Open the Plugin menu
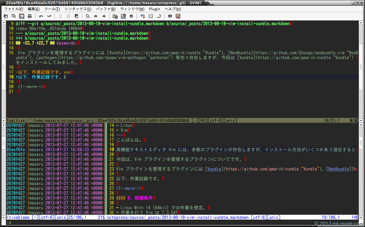Image resolution: width=365 pixels, height=227 pixels. [x=154, y=9]
